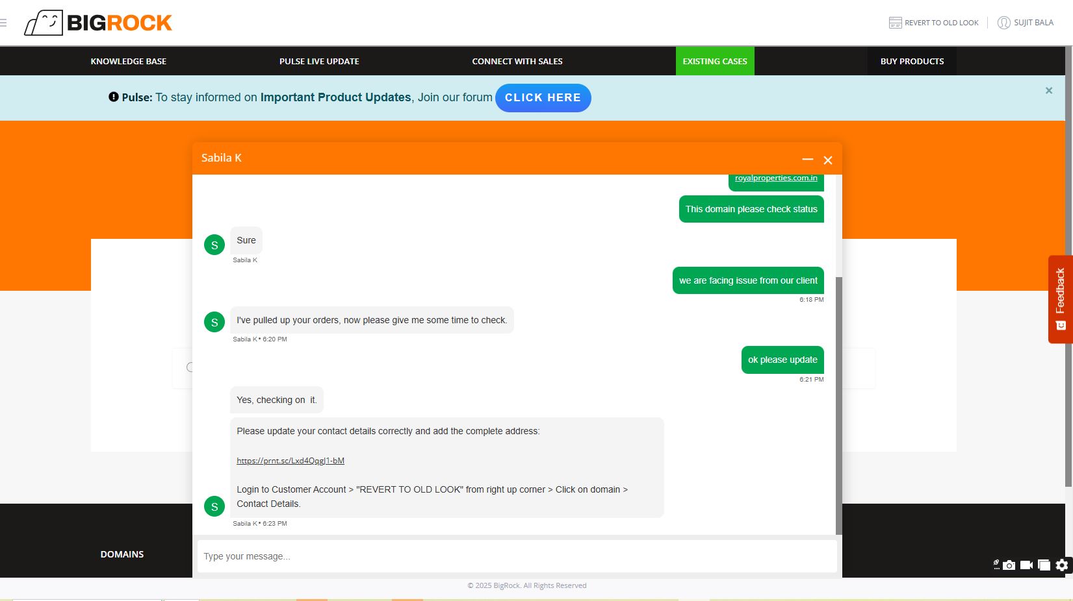Click the 'ok please update' message
Viewport: 1073px width, 601px height.
[782, 360]
